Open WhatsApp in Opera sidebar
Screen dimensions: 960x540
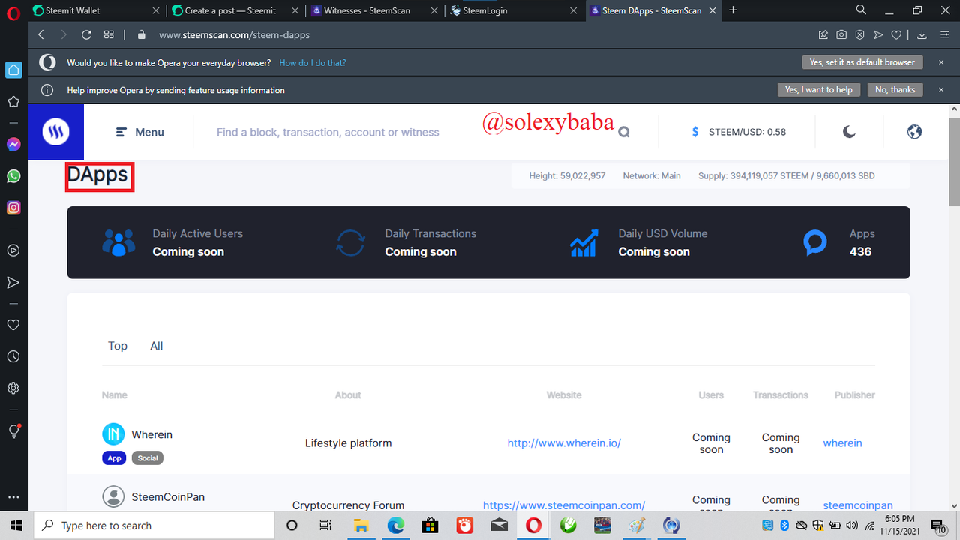point(13,176)
